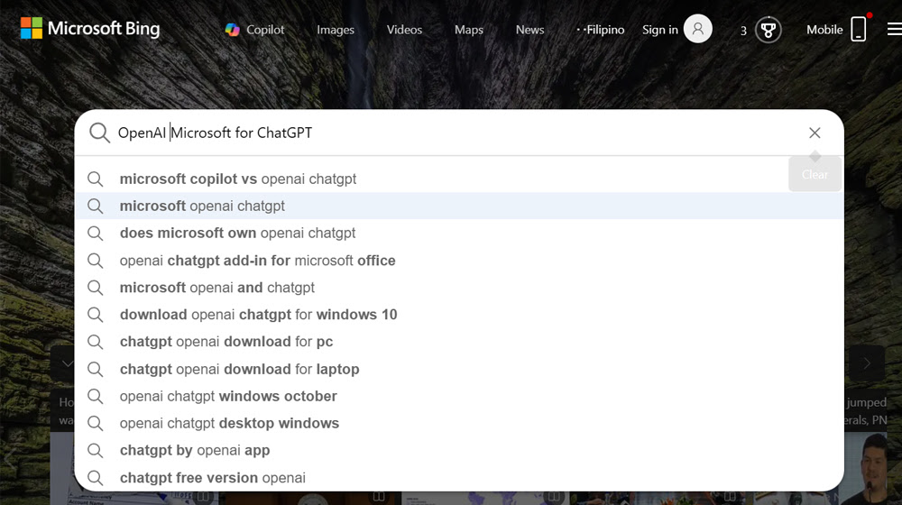Choose 'does microsoft own openai chatgpt' suggestion
This screenshot has height=505, width=902.
pos(459,233)
